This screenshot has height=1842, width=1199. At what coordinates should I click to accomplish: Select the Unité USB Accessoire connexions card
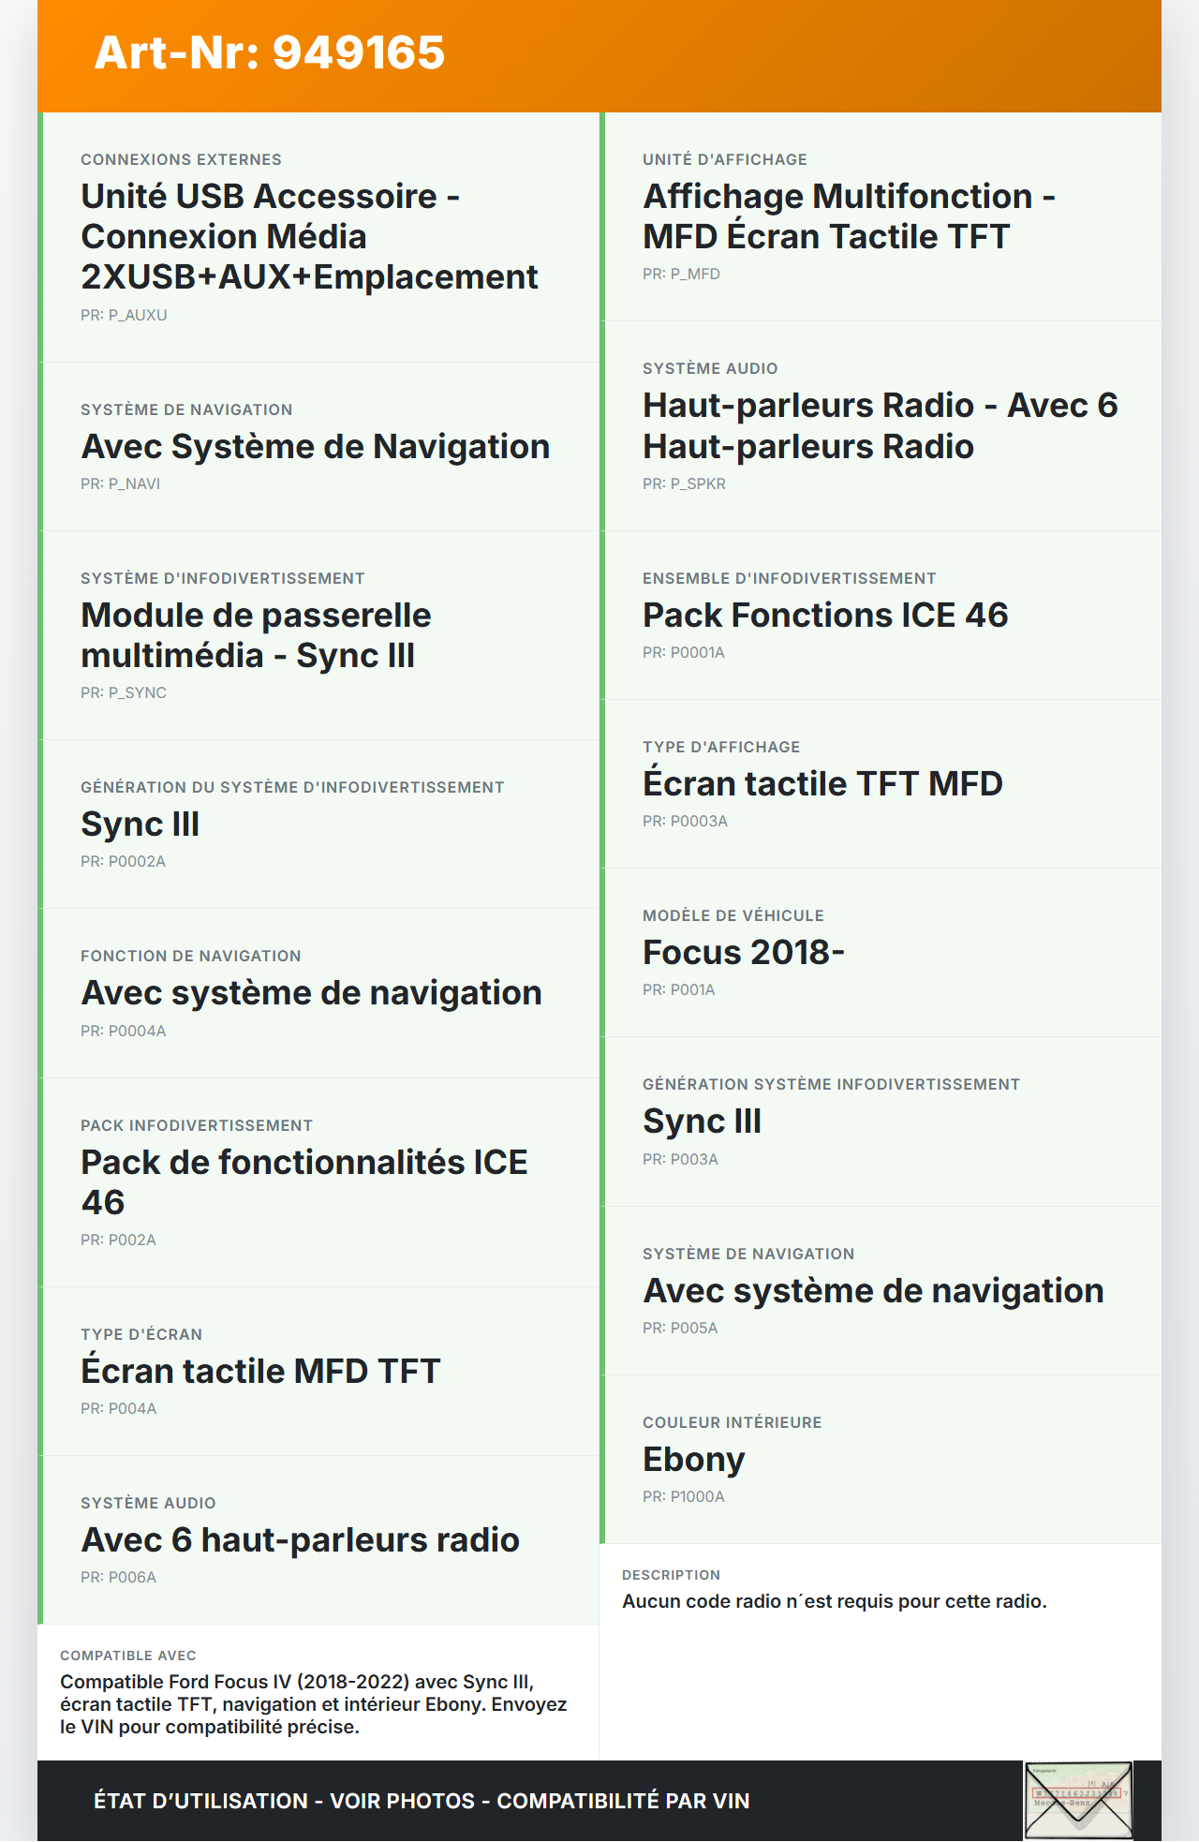coord(318,237)
